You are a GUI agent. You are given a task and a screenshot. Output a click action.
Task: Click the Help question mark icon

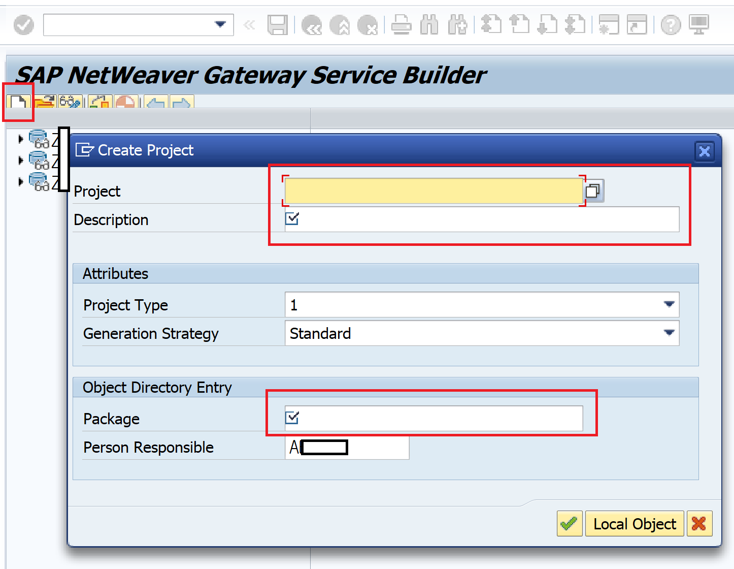(671, 24)
